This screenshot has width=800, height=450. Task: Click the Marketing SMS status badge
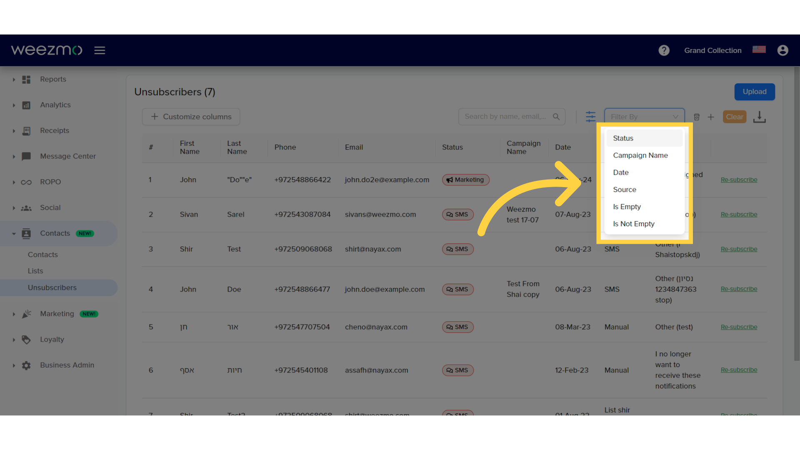pos(465,180)
